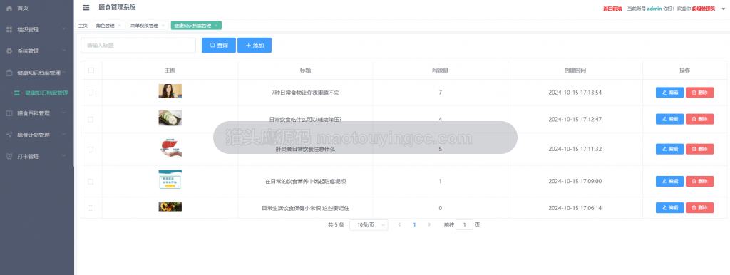
Task: Click the list icon beside the green submenu item
Action: [17, 93]
